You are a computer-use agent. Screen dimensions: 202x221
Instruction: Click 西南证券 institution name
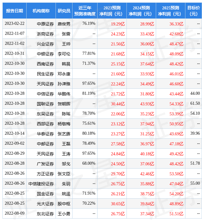click(45, 64)
